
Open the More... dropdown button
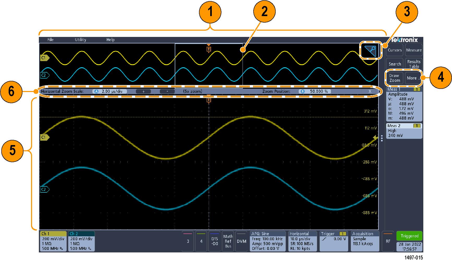pyautogui.click(x=413, y=78)
